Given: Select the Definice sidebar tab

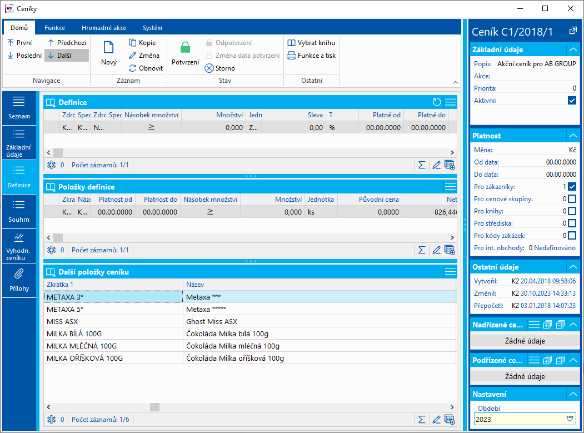Looking at the screenshot, I should (x=19, y=177).
